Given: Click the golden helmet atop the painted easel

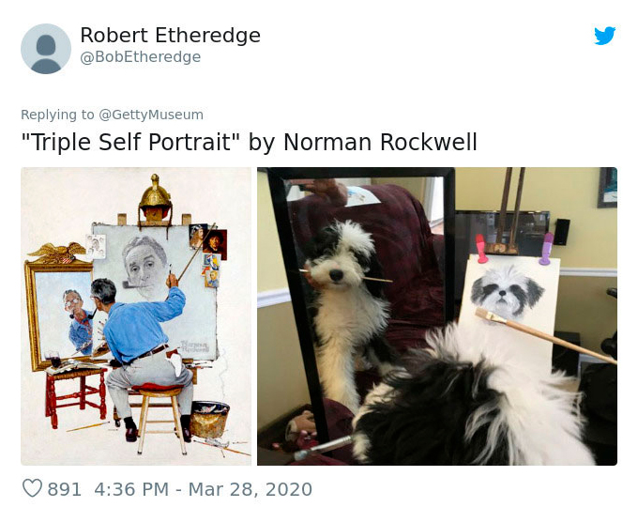Looking at the screenshot, I should 155,196.
